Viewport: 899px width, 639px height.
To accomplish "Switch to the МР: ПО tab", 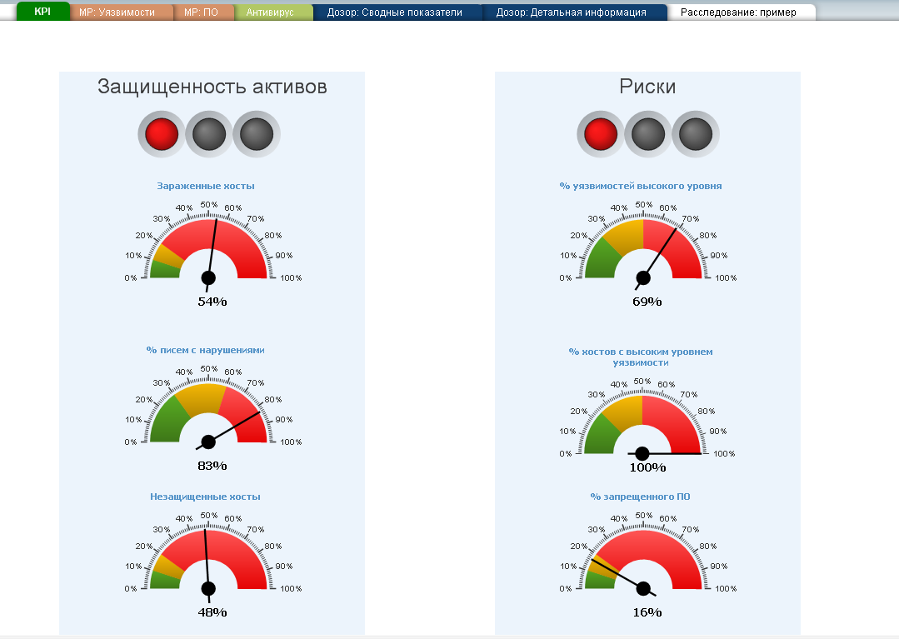I will 203,12.
